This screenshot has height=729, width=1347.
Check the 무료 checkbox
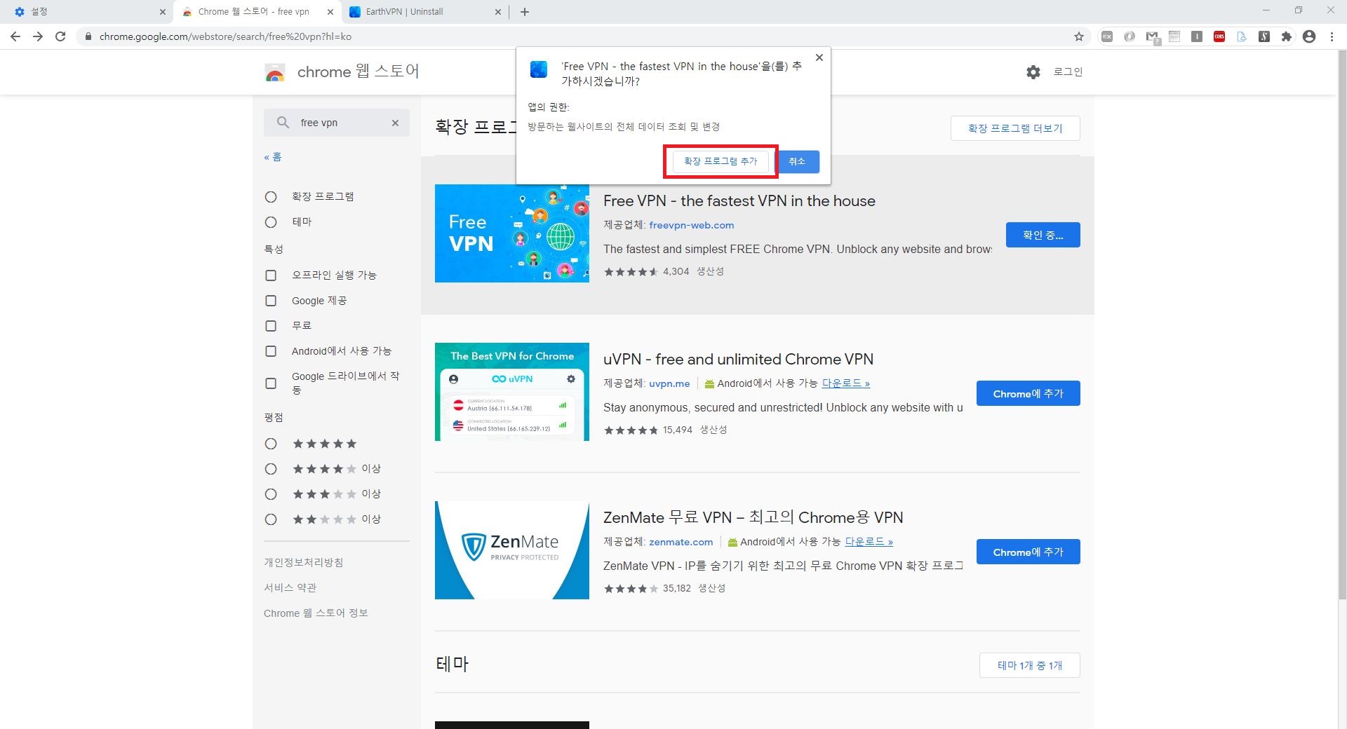(x=271, y=326)
